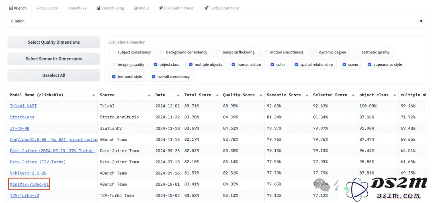This screenshot has height=203, width=434.
Task: Sort by Semantic Score column arrow
Action: coord(307,95)
